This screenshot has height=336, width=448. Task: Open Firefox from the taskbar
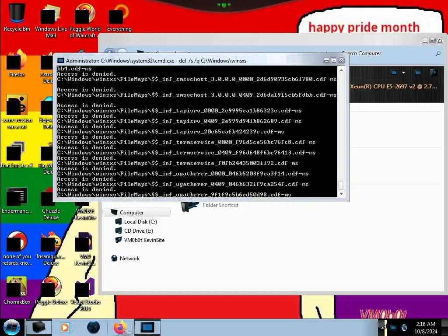coord(120,327)
